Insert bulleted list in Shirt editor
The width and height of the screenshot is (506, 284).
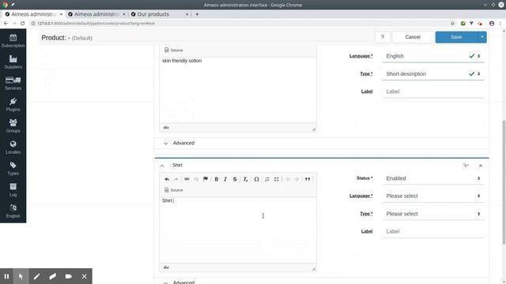(x=277, y=179)
